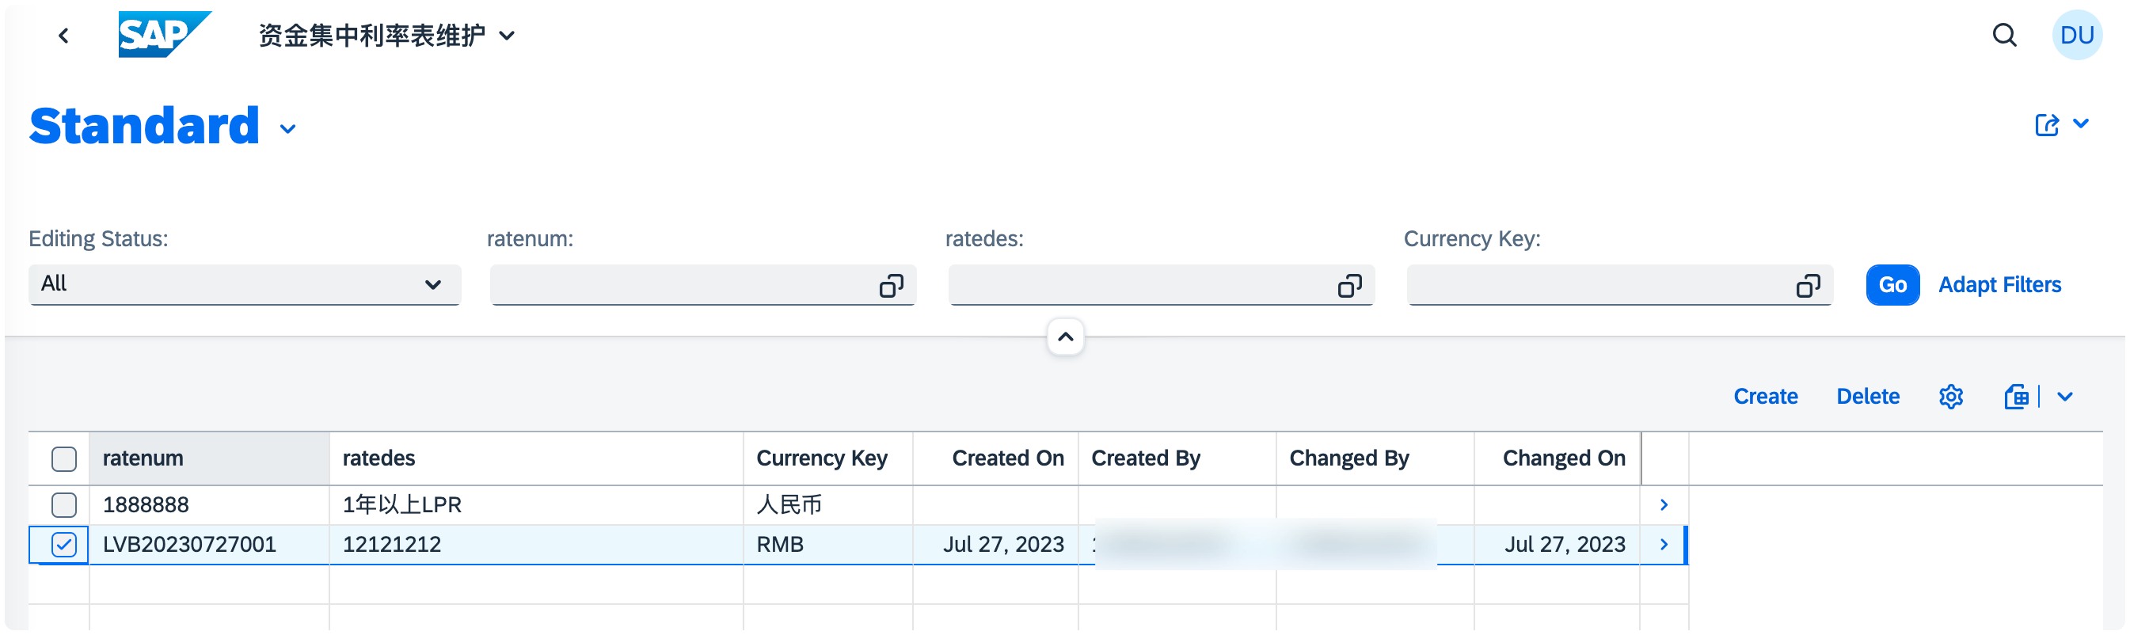
Task: Toggle the select-all rows checkbox
Action: (x=63, y=459)
